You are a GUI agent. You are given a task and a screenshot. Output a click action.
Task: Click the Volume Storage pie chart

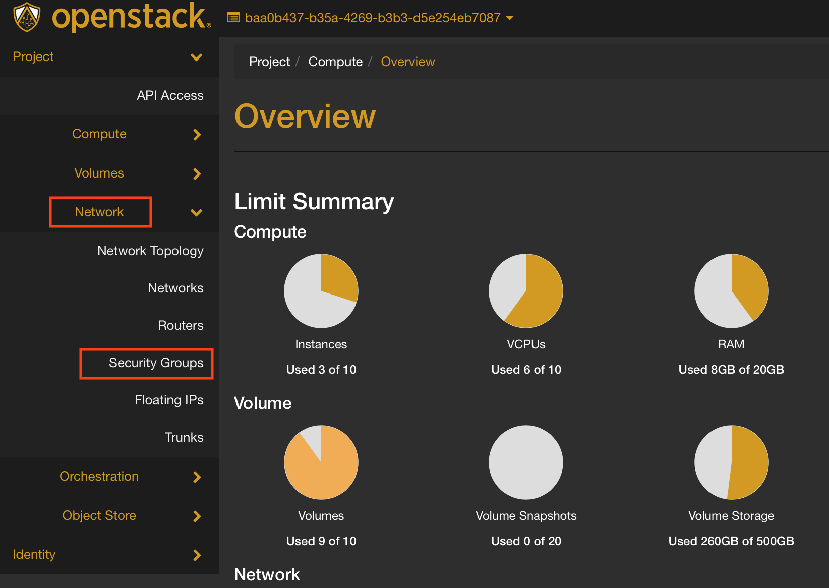pyautogui.click(x=731, y=462)
